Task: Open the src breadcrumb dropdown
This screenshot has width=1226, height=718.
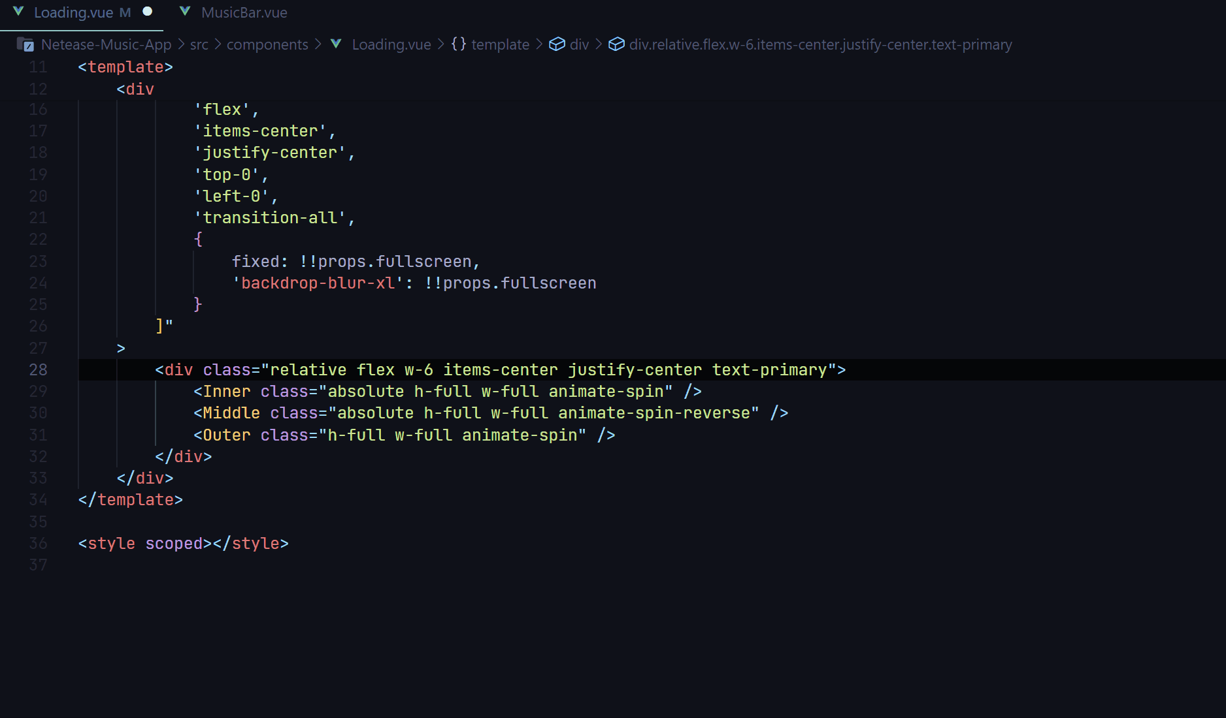Action: pos(199,44)
